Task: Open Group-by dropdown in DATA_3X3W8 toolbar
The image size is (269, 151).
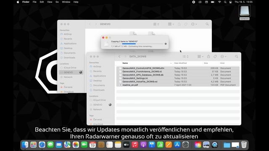Action: click(200, 56)
